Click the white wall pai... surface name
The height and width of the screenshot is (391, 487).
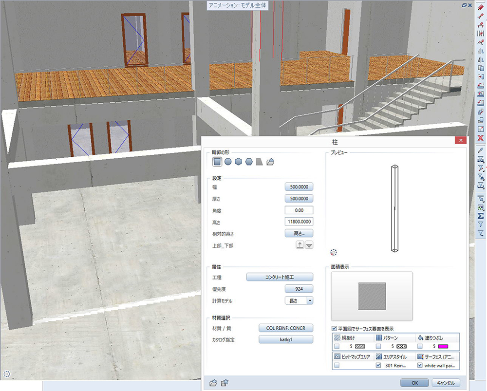click(x=440, y=366)
